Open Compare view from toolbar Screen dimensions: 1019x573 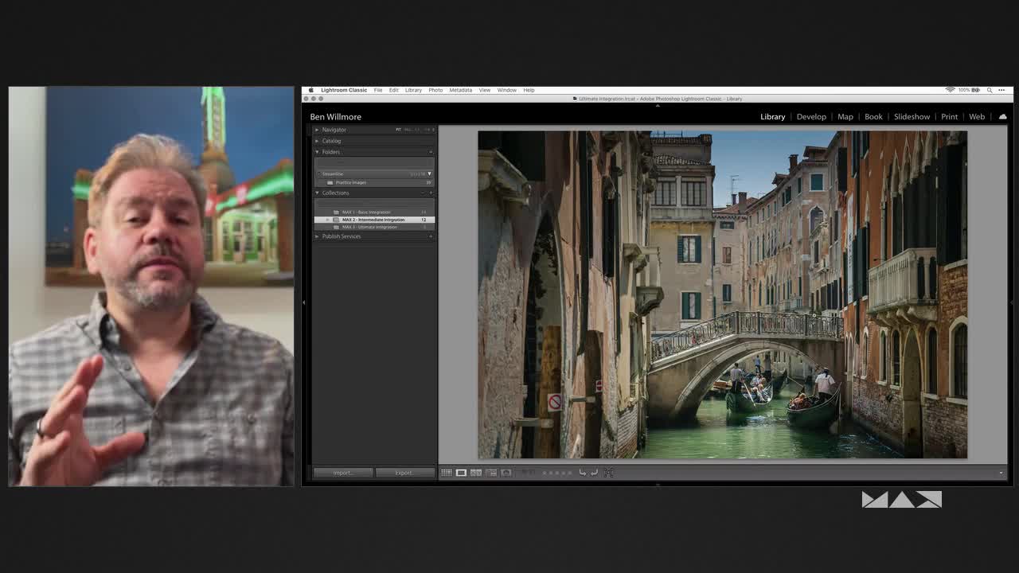point(476,473)
